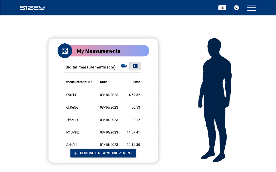Viewport: 276px width, 172px height.
Task: Click the Time column header
Action: [x=136, y=82]
